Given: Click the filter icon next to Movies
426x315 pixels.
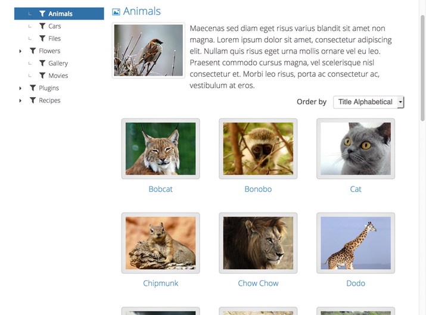Looking at the screenshot, I should [x=42, y=76].
